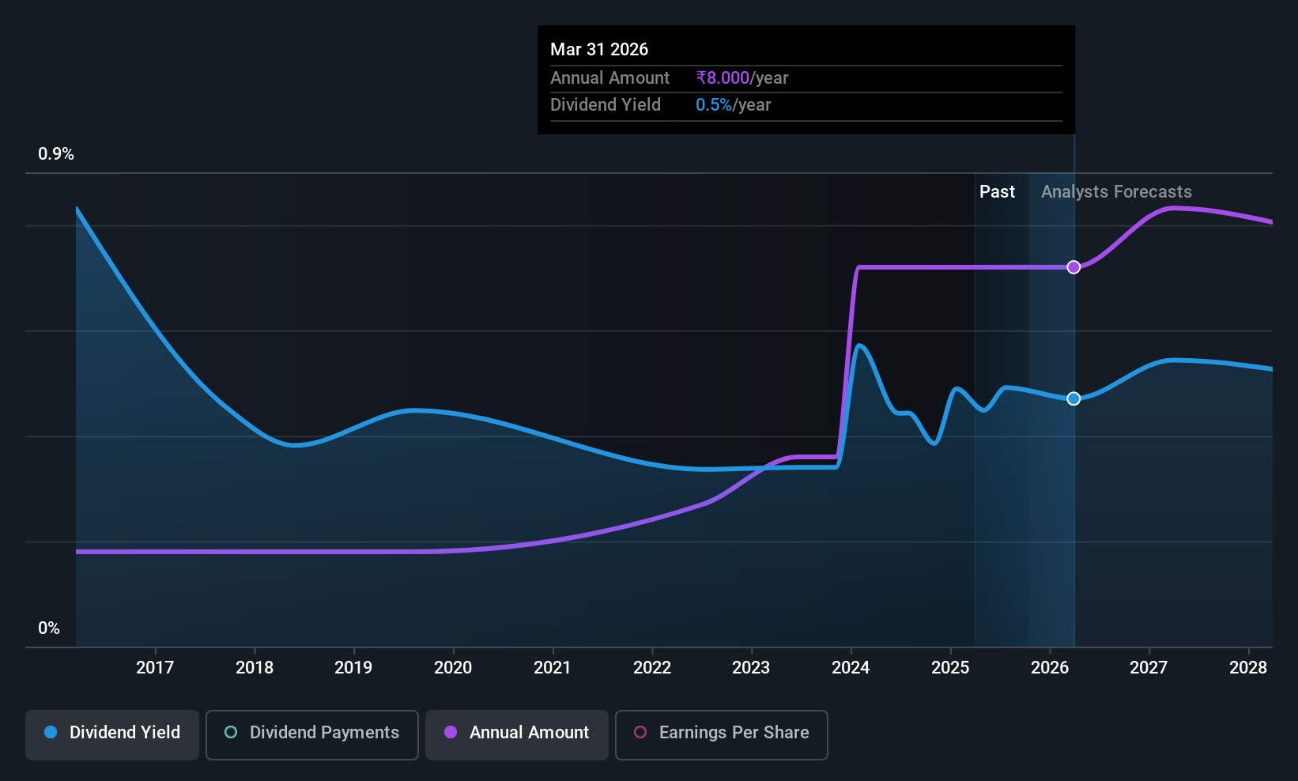Viewport: 1298px width, 781px height.
Task: Click the 0.5%/year Dividend Yield tooltip value
Action: coord(733,105)
